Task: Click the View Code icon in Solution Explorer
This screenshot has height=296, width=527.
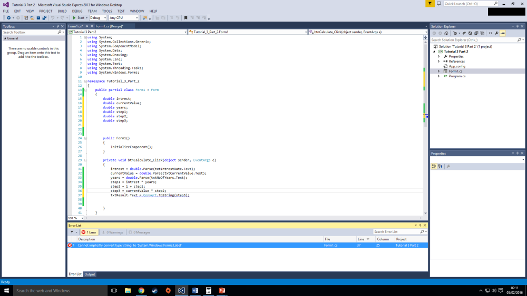Action: click(x=491, y=33)
